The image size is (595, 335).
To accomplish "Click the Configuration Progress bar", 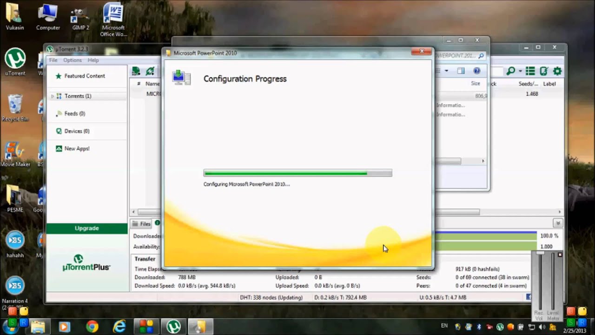I will point(298,173).
